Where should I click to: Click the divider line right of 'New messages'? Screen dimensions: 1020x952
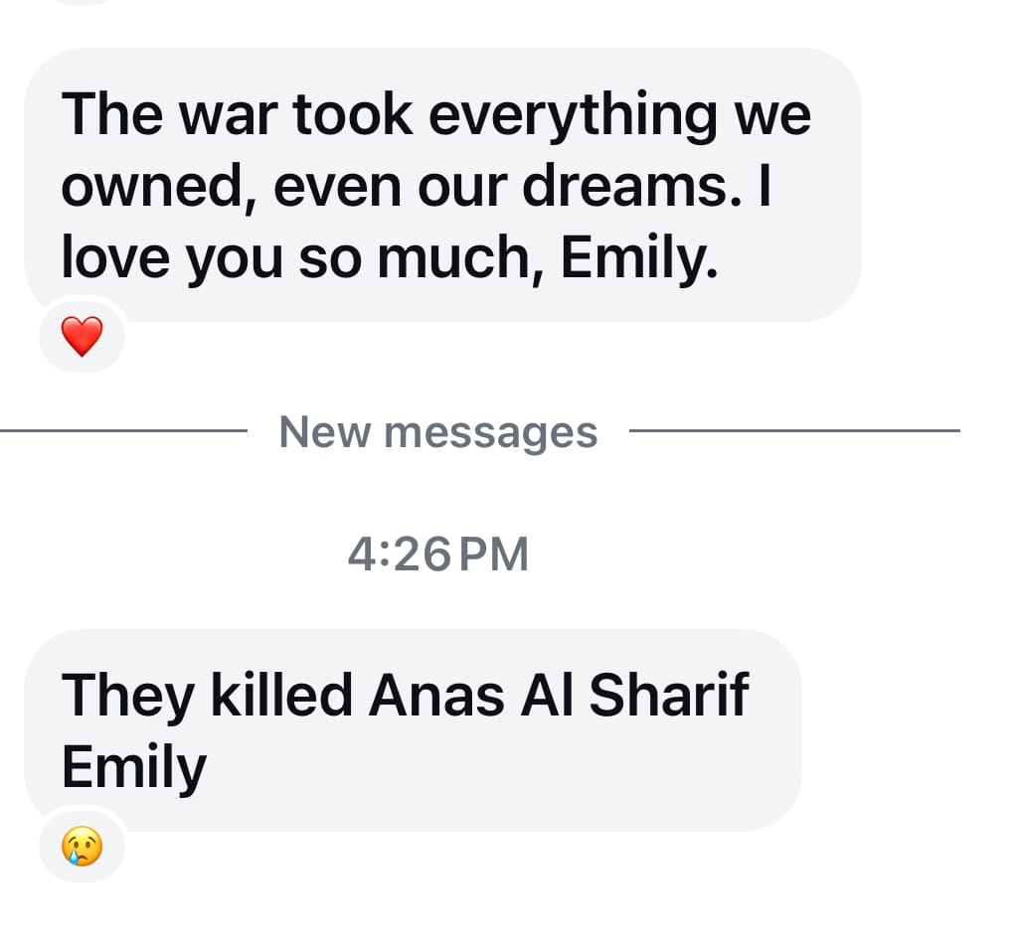tap(794, 430)
